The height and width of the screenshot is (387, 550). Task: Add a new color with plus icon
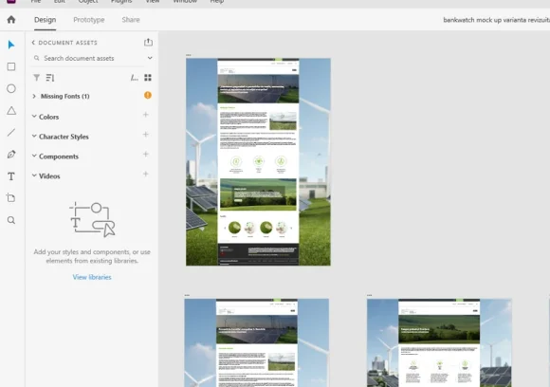click(x=146, y=115)
